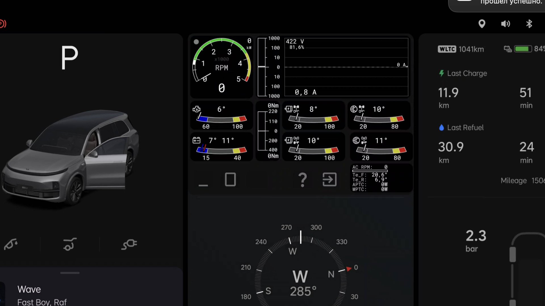
Task: Open the question mark help icon
Action: 302,179
